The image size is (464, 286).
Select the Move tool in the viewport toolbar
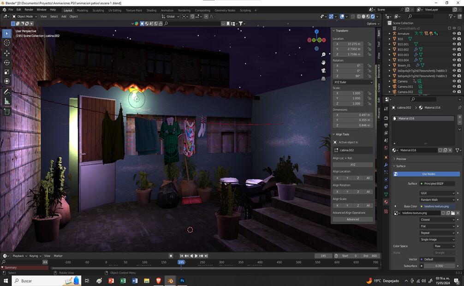pos(7,53)
